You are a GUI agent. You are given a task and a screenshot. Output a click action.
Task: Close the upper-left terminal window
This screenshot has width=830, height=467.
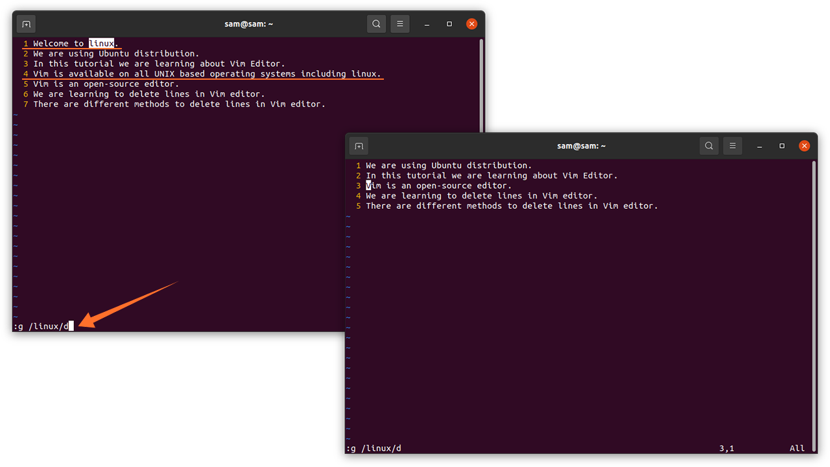click(472, 24)
